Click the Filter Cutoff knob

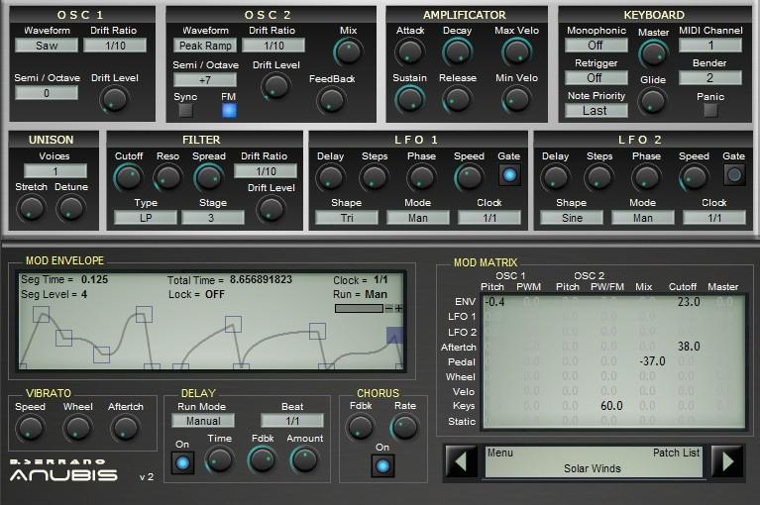click(x=129, y=177)
